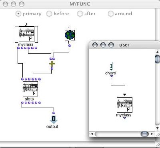Expand the triangle below user-window myclass
The width and height of the screenshot is (160, 148).
124,118
